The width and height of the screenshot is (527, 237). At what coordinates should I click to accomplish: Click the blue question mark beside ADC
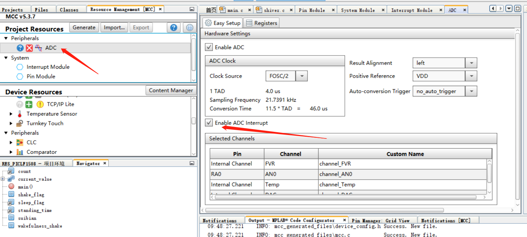tap(20, 48)
